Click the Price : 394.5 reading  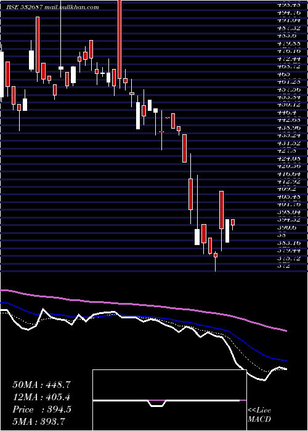click(42, 409)
